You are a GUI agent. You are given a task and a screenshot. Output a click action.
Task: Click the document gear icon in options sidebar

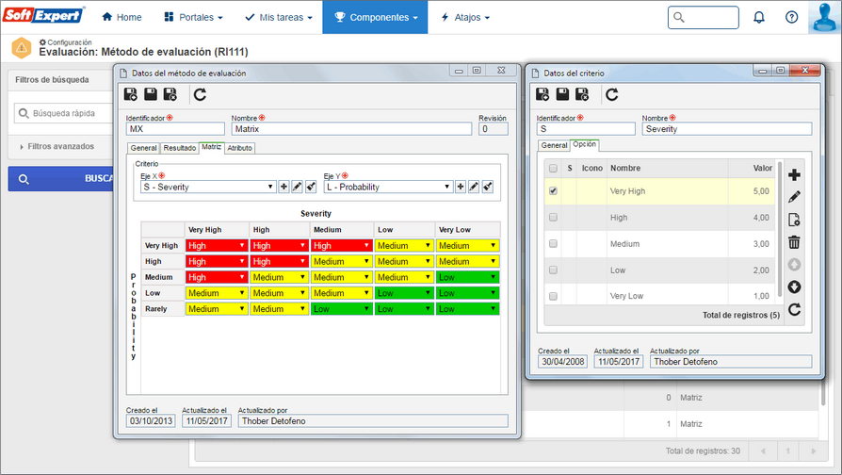point(794,220)
